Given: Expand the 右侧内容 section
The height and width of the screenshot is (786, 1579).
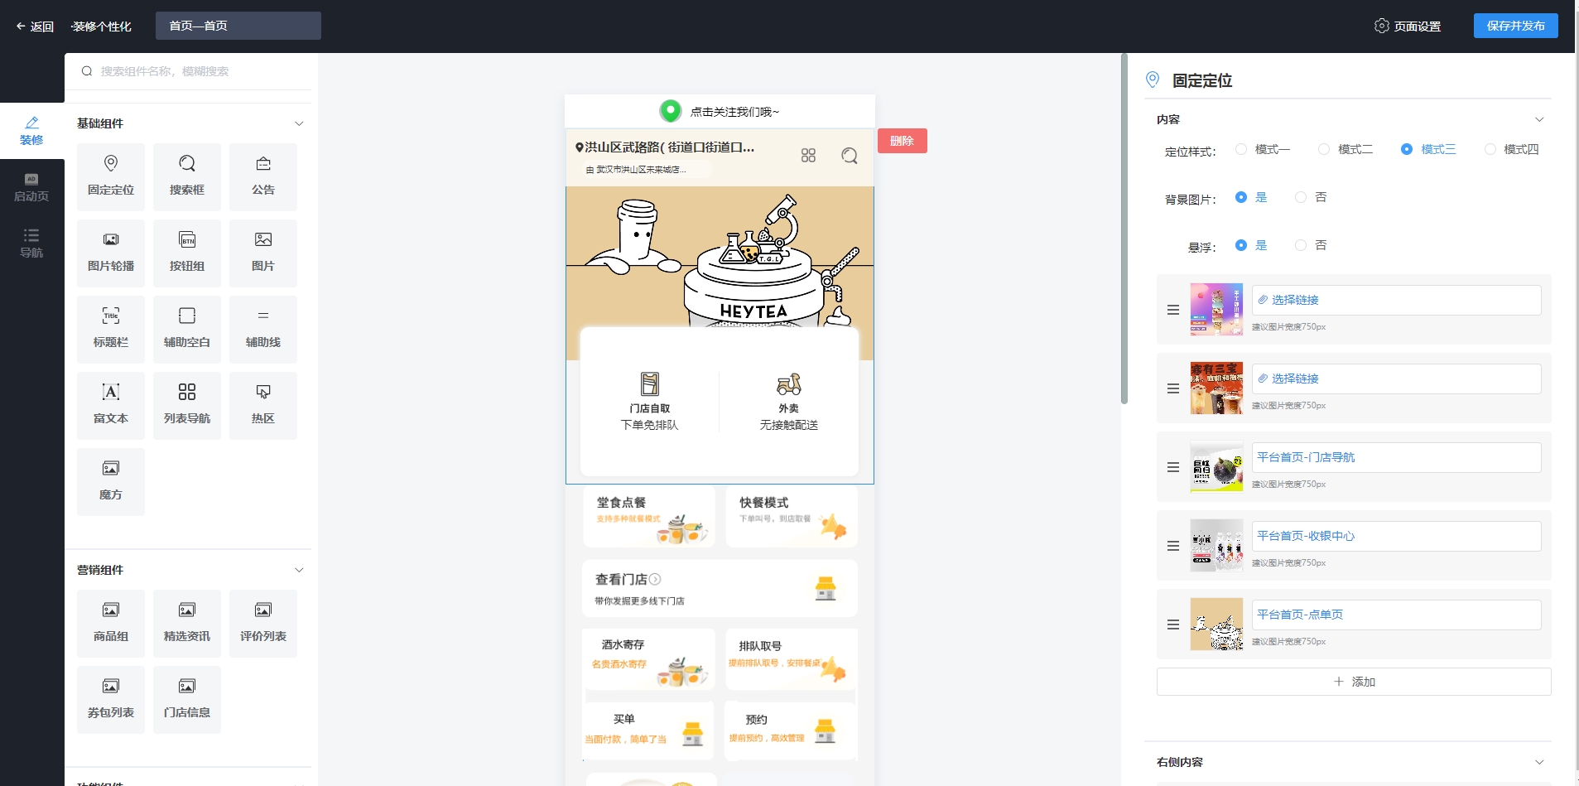Looking at the screenshot, I should [x=1539, y=762].
